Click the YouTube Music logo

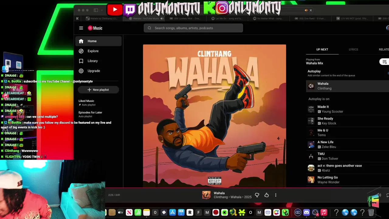pyautogui.click(x=95, y=28)
